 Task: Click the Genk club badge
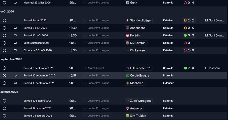(127, 3)
